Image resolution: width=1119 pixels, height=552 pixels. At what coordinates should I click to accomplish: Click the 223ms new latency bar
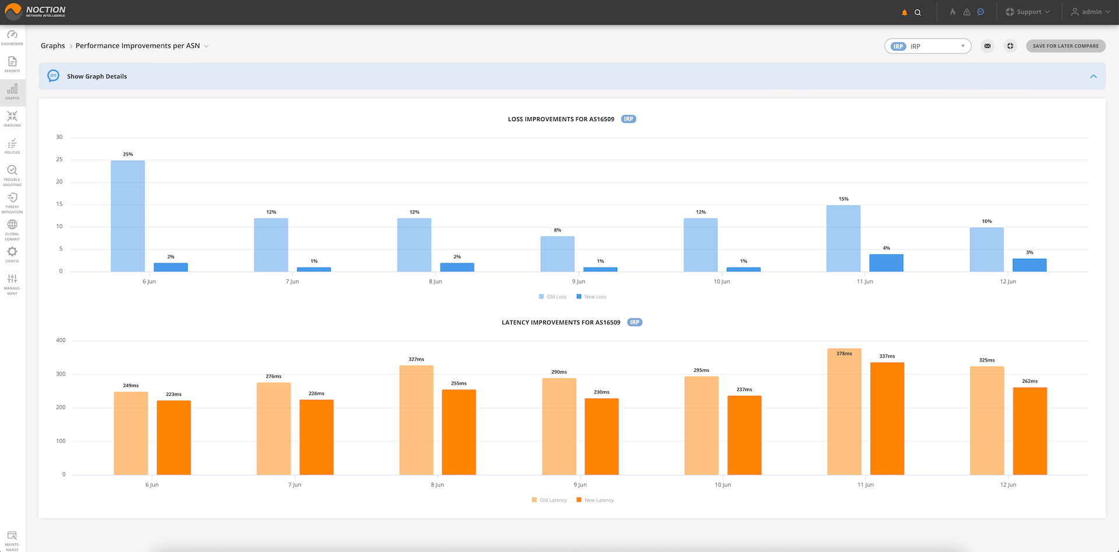(x=174, y=438)
